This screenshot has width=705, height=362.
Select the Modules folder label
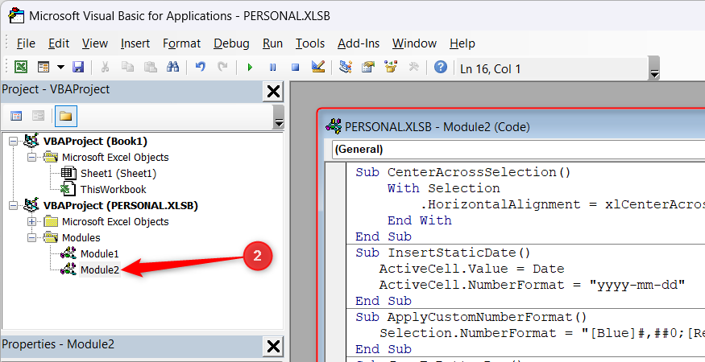[81, 237]
